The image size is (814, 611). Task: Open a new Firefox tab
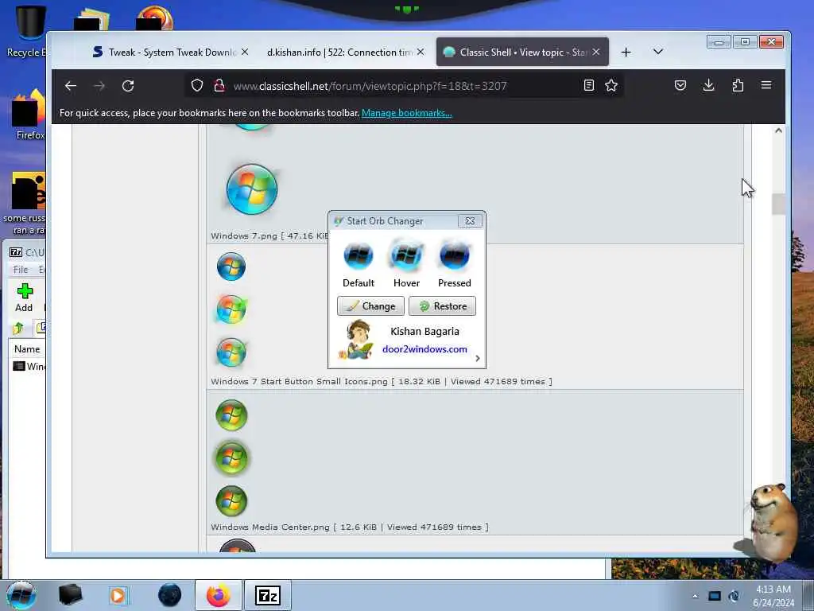626,52
